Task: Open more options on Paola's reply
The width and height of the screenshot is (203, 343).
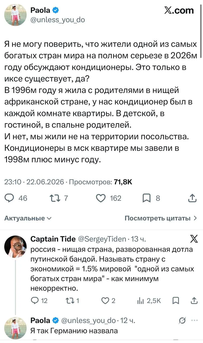Action: [194, 320]
